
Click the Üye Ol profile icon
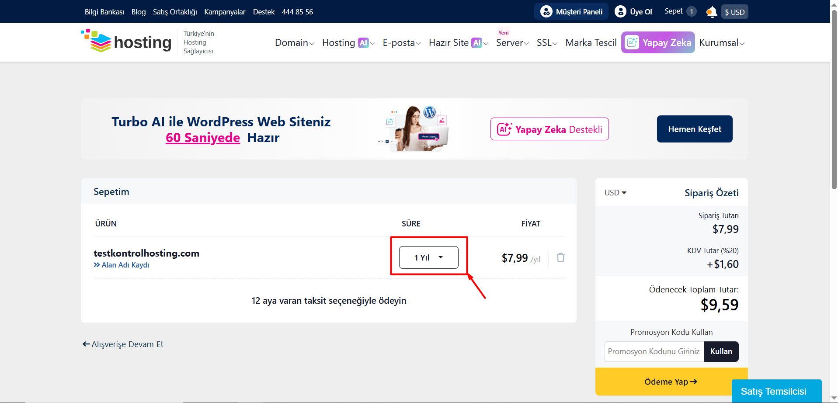coord(620,11)
